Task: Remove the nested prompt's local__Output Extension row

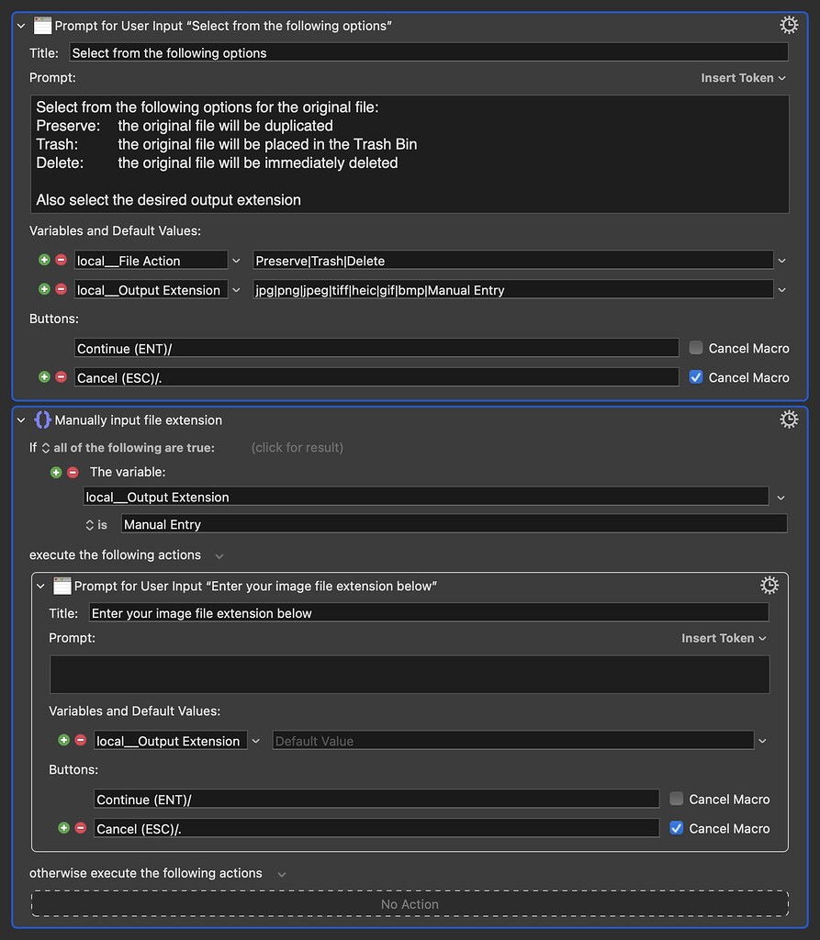Action: click(x=80, y=741)
